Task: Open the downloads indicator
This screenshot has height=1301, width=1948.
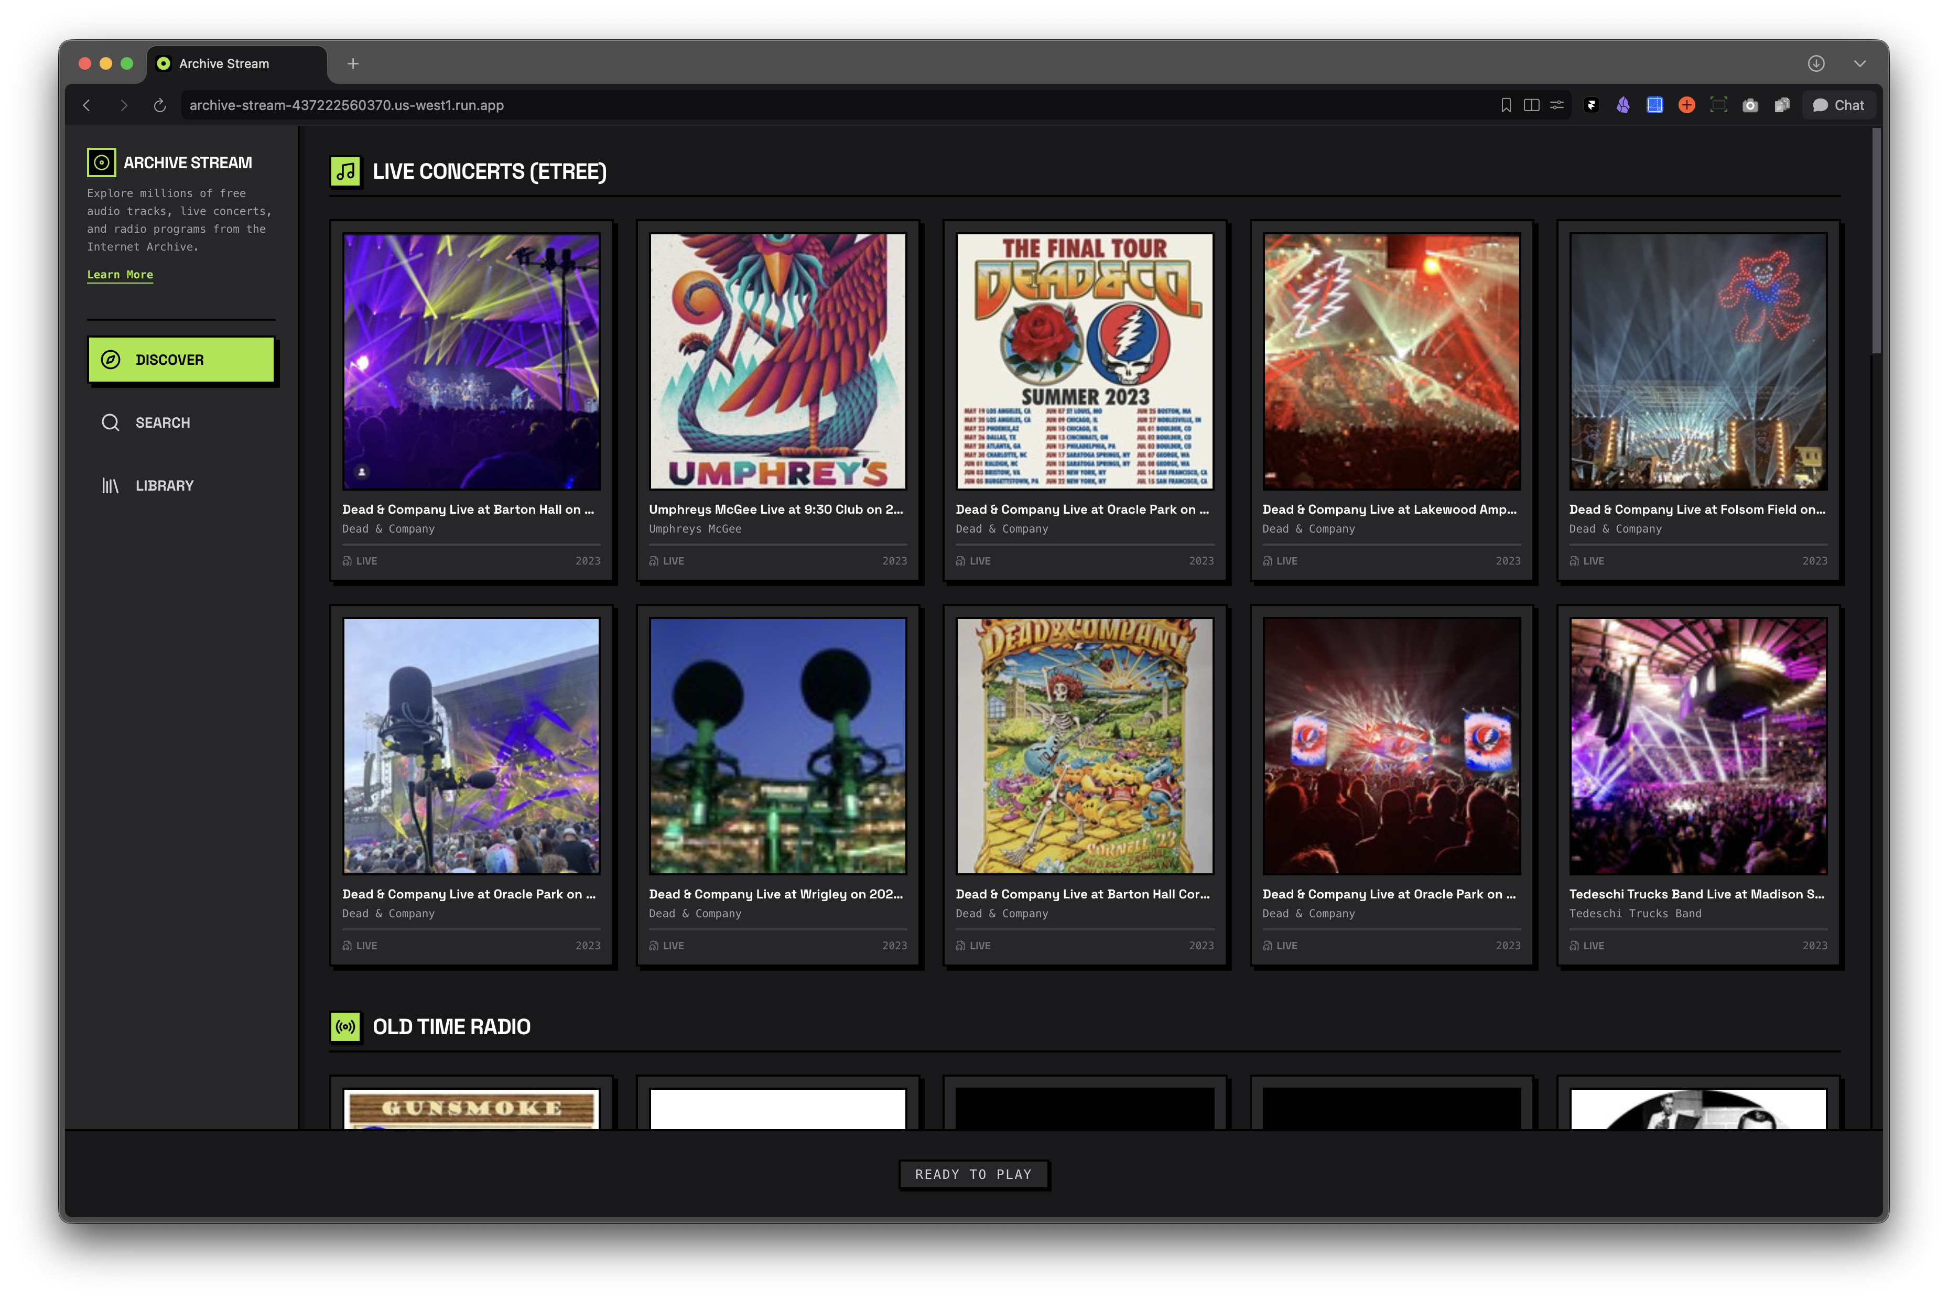Action: 1816,64
